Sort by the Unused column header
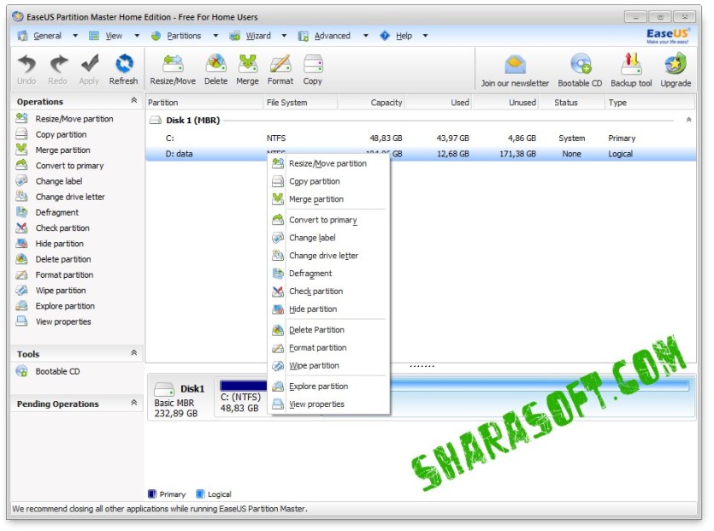Image resolution: width=714 pixels, height=531 pixels. pyautogui.click(x=505, y=103)
